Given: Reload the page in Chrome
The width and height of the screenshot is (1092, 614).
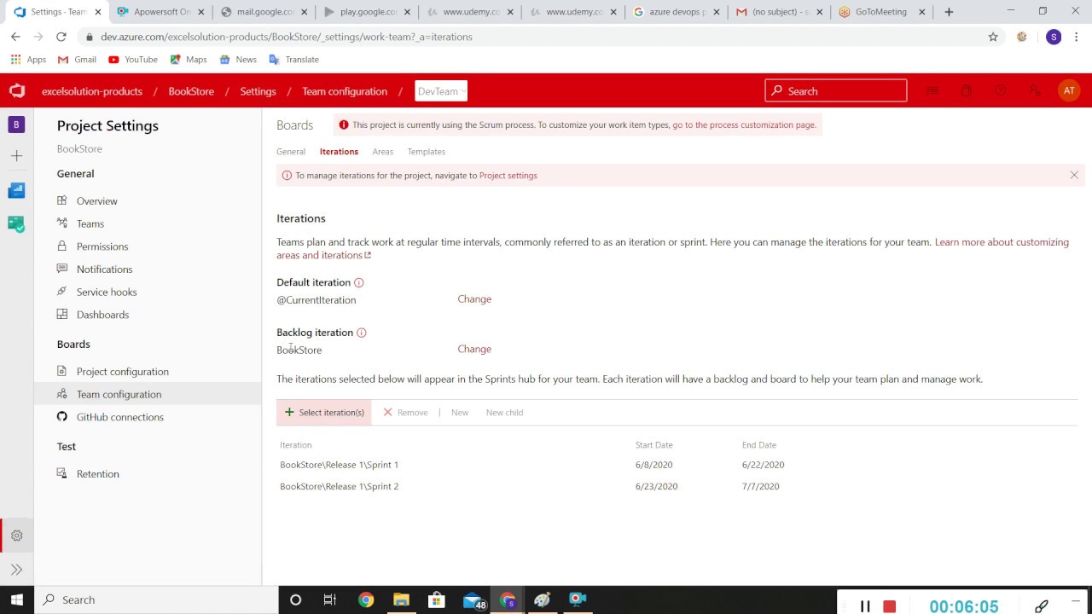Looking at the screenshot, I should click(61, 37).
